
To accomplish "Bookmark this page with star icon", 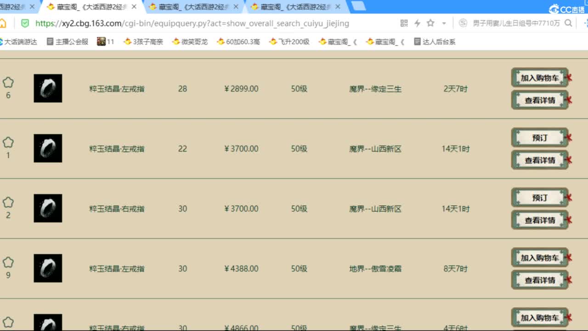I will click(x=430, y=23).
